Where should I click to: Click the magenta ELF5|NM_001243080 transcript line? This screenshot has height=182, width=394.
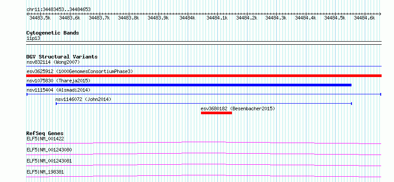point(204,154)
